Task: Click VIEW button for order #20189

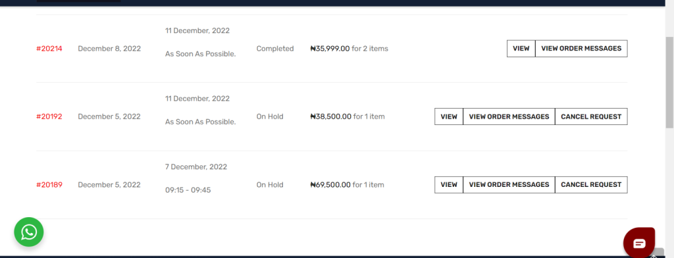Action: [x=449, y=185]
